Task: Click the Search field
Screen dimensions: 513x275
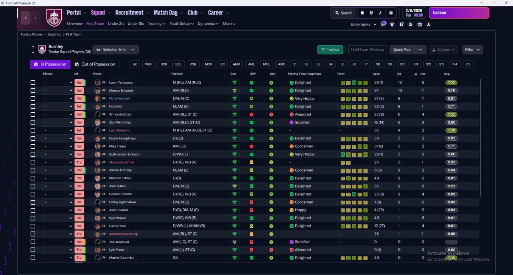Action: click(343, 13)
